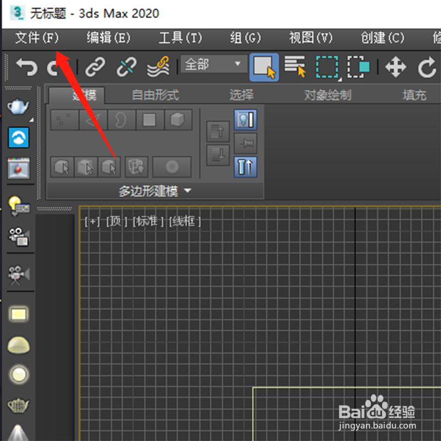The height and width of the screenshot is (441, 441).
Task: Open the 创建(C) menu
Action: 383,37
